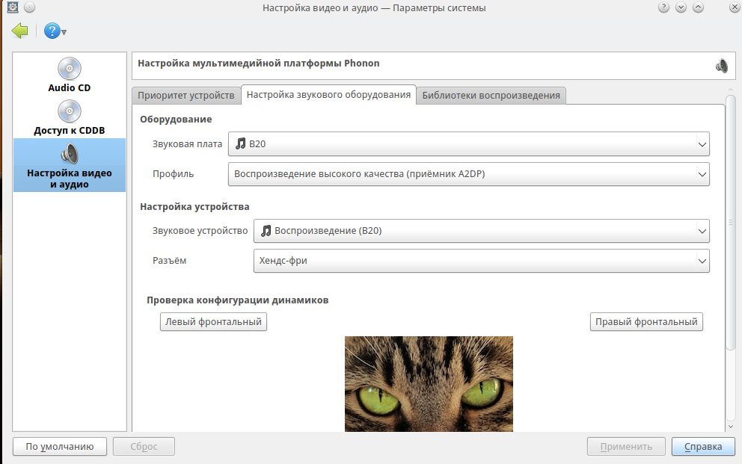
Task: Switch to the Приоритет устройств tab
Action: 186,96
